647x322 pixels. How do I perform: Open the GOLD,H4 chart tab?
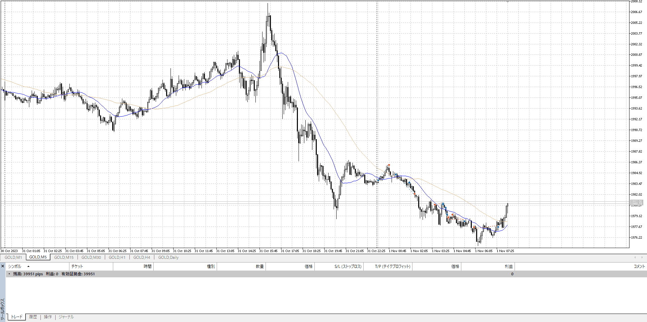142,257
